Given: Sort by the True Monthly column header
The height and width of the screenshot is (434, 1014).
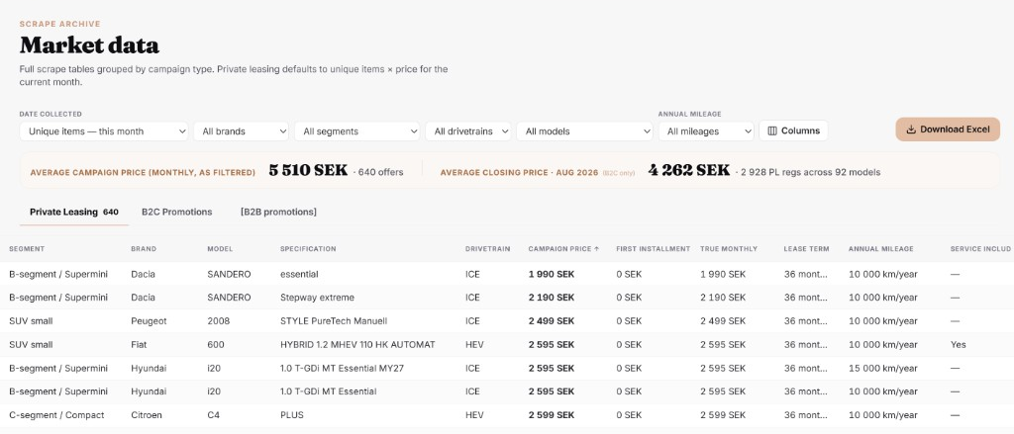Looking at the screenshot, I should tap(729, 249).
